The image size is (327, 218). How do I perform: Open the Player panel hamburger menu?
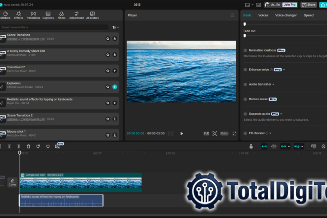[232, 15]
